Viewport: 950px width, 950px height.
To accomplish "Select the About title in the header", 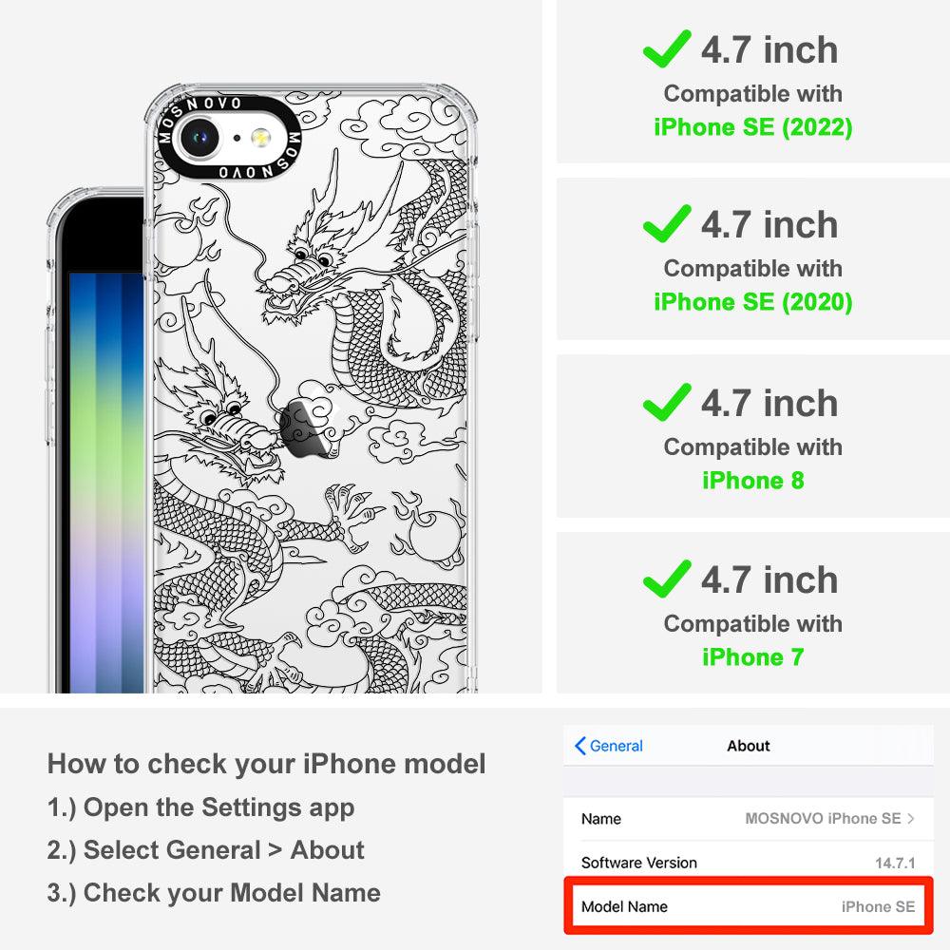I will coord(749,746).
